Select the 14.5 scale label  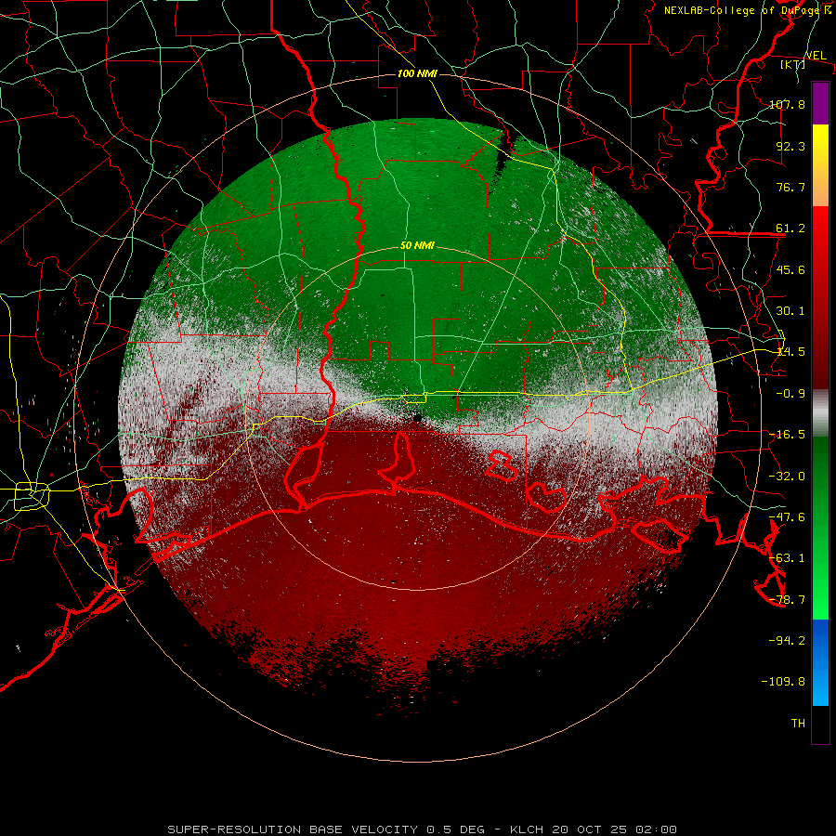[x=790, y=351]
